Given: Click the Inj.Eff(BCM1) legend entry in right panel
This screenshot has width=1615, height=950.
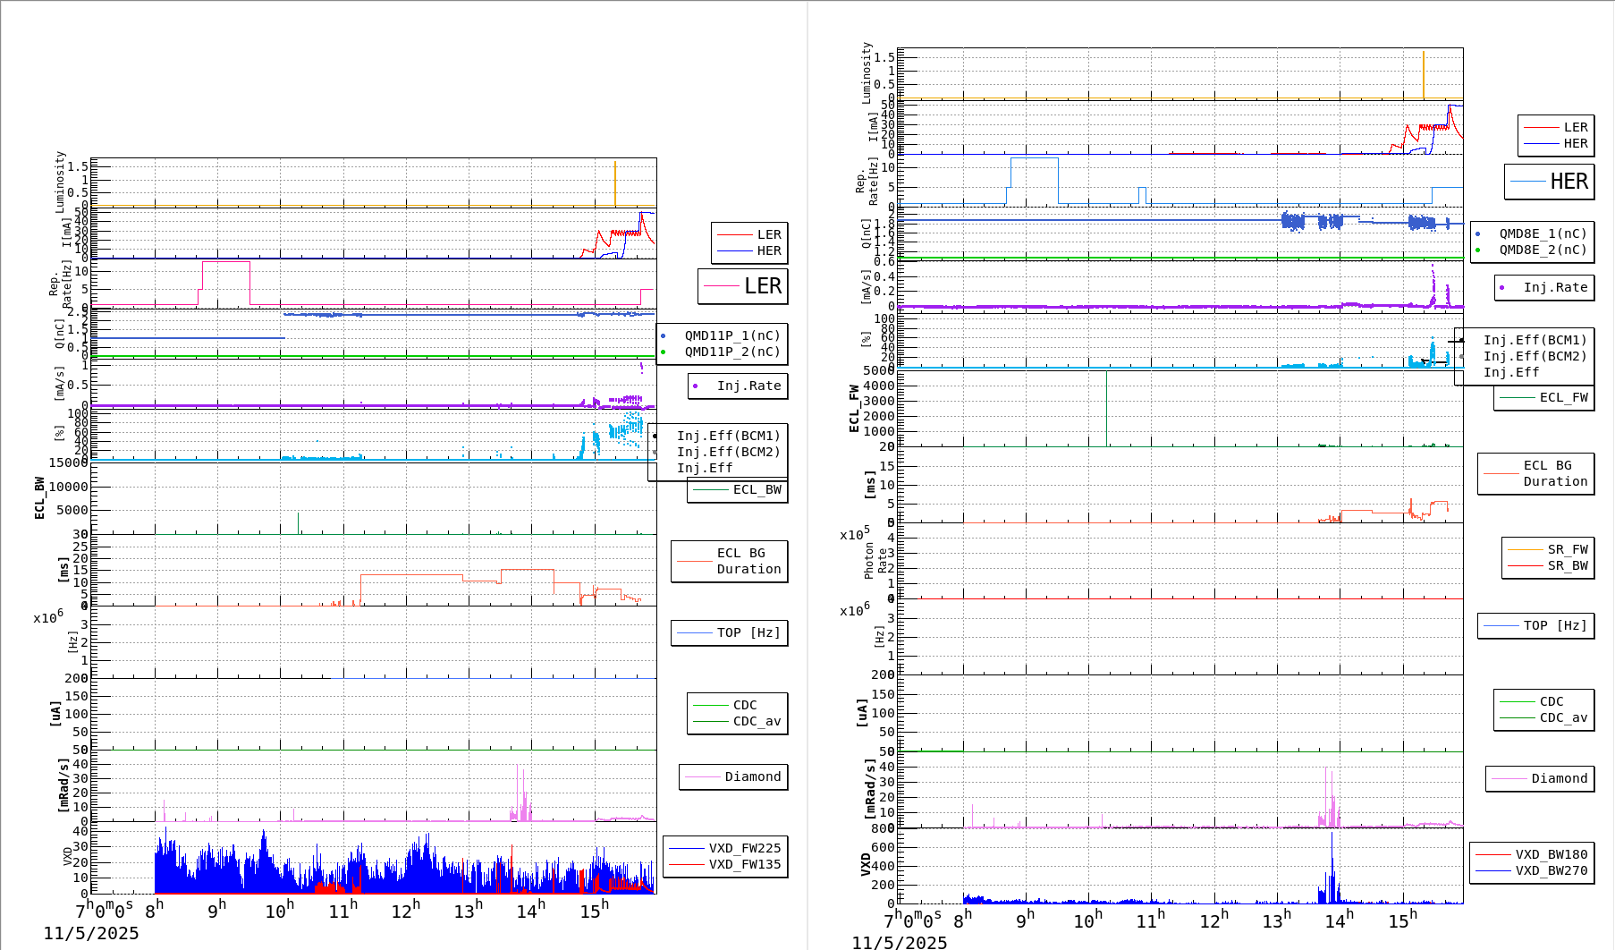Looking at the screenshot, I should tap(1534, 340).
